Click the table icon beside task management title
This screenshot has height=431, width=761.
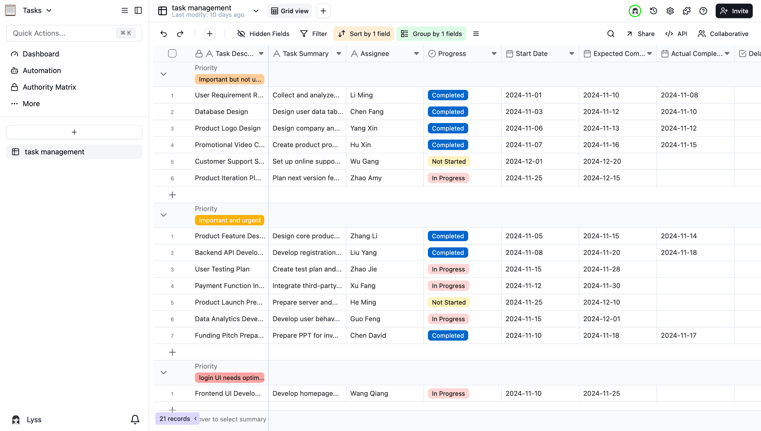(162, 11)
